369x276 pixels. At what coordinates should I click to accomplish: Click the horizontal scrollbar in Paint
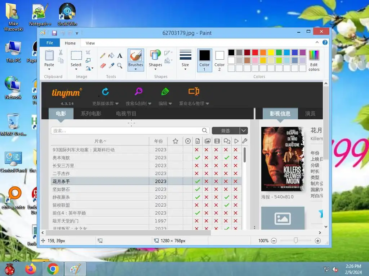(128, 233)
